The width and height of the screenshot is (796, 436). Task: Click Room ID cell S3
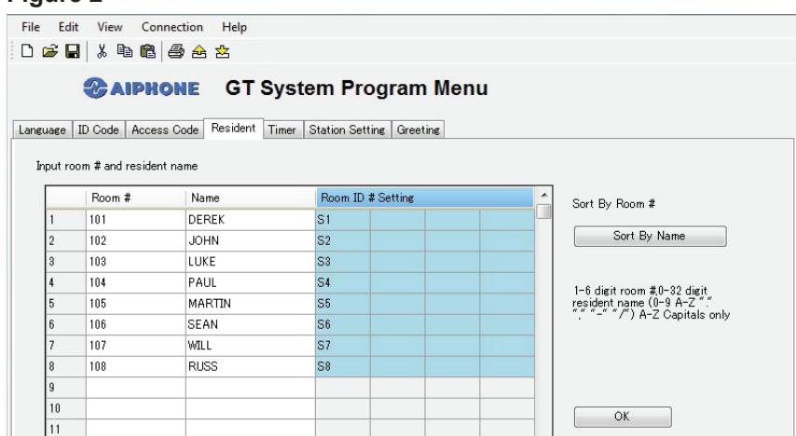(x=343, y=262)
